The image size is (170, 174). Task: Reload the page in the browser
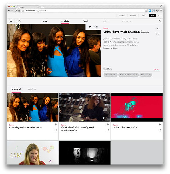(16, 11)
